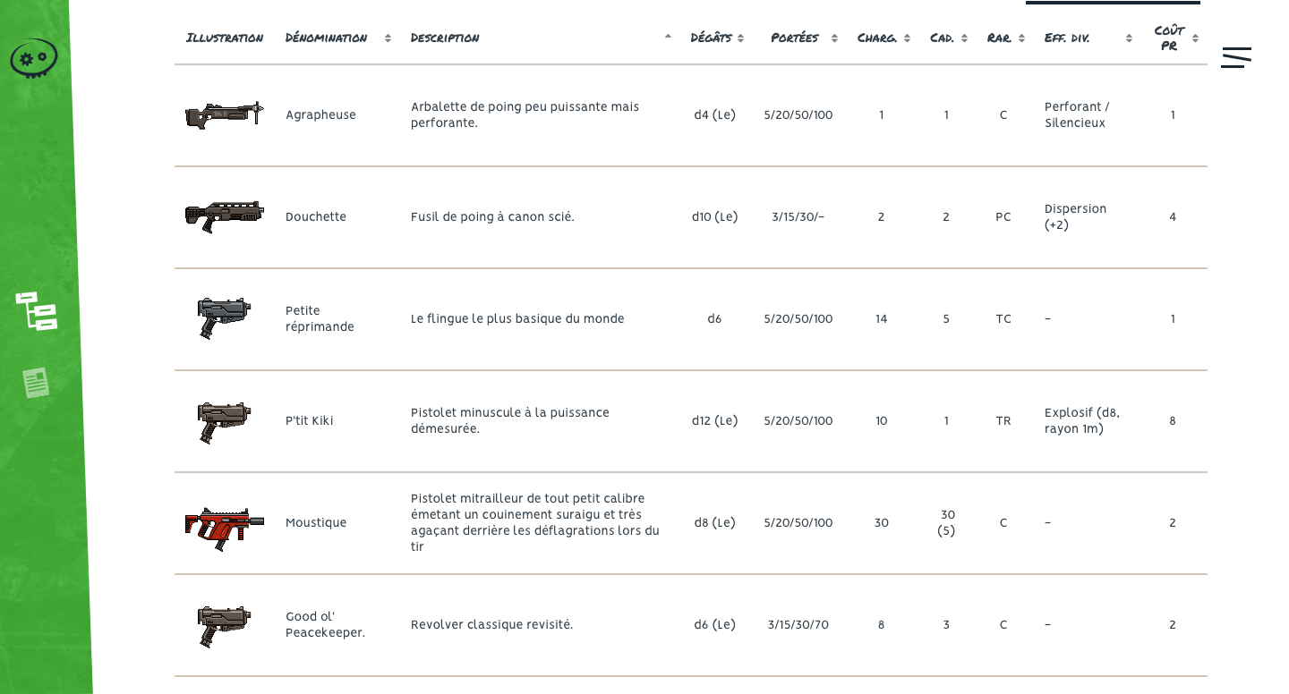The image size is (1289, 694).
Task: Select the Douchette name cell
Action: (316, 217)
